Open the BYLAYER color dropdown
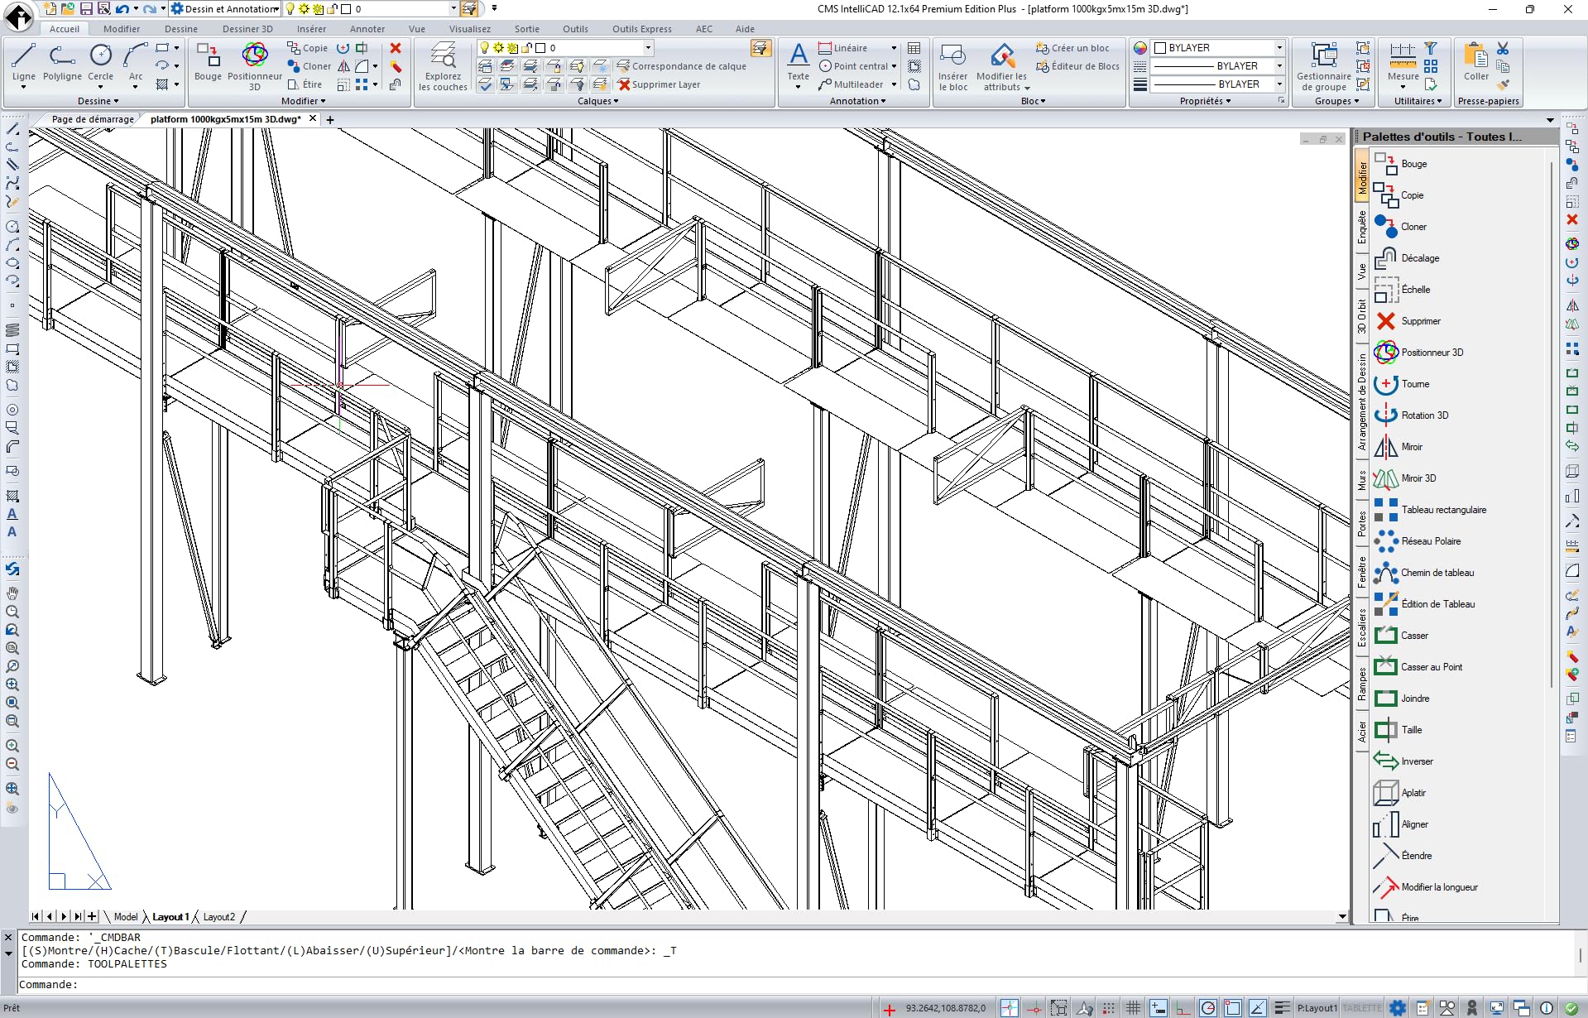 coord(1279,47)
